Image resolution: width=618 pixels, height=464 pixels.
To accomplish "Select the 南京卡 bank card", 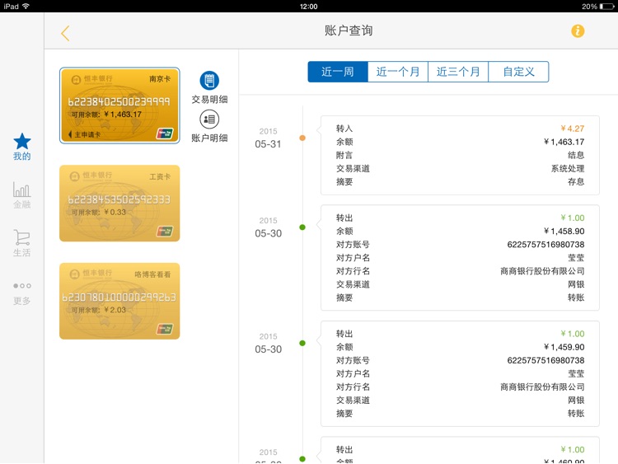I will 119,105.
